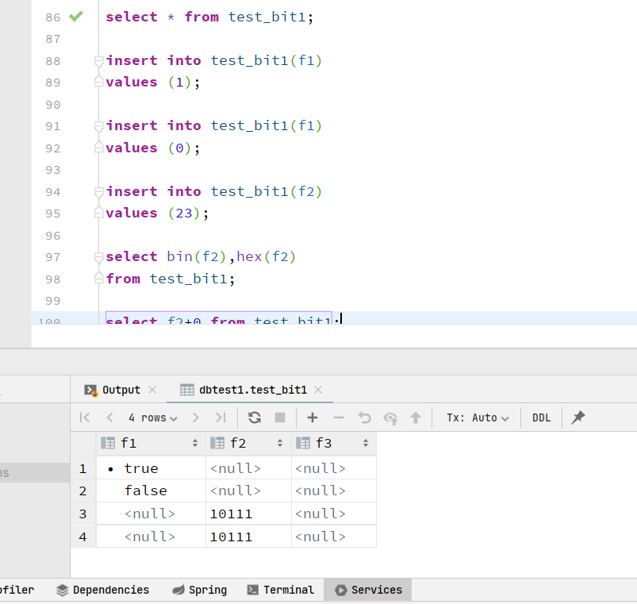
Task: Select the f3 column header
Action: 333,443
